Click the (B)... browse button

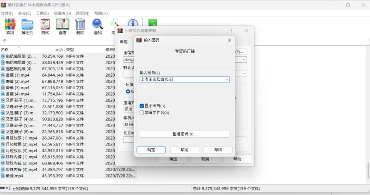click(240, 52)
